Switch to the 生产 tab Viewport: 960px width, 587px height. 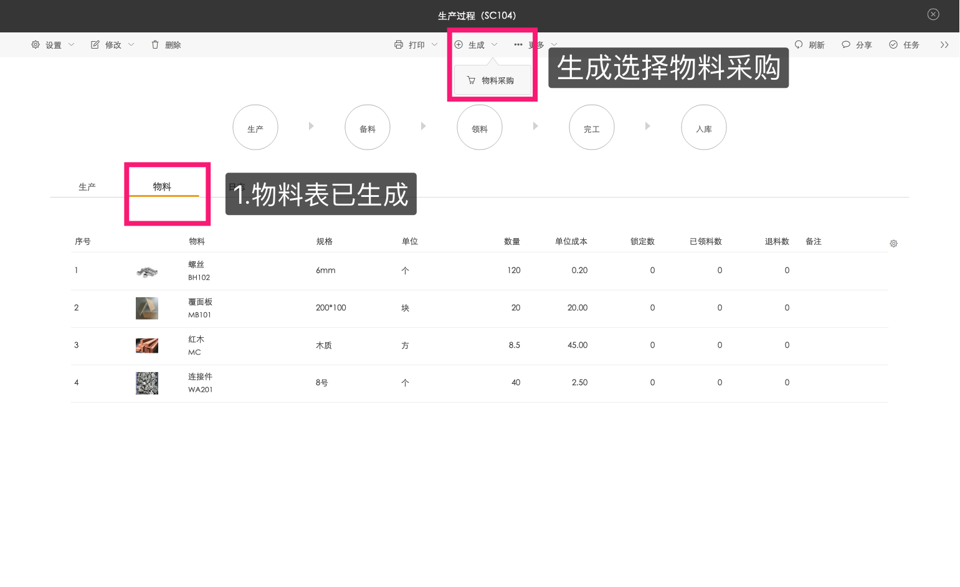tap(87, 185)
